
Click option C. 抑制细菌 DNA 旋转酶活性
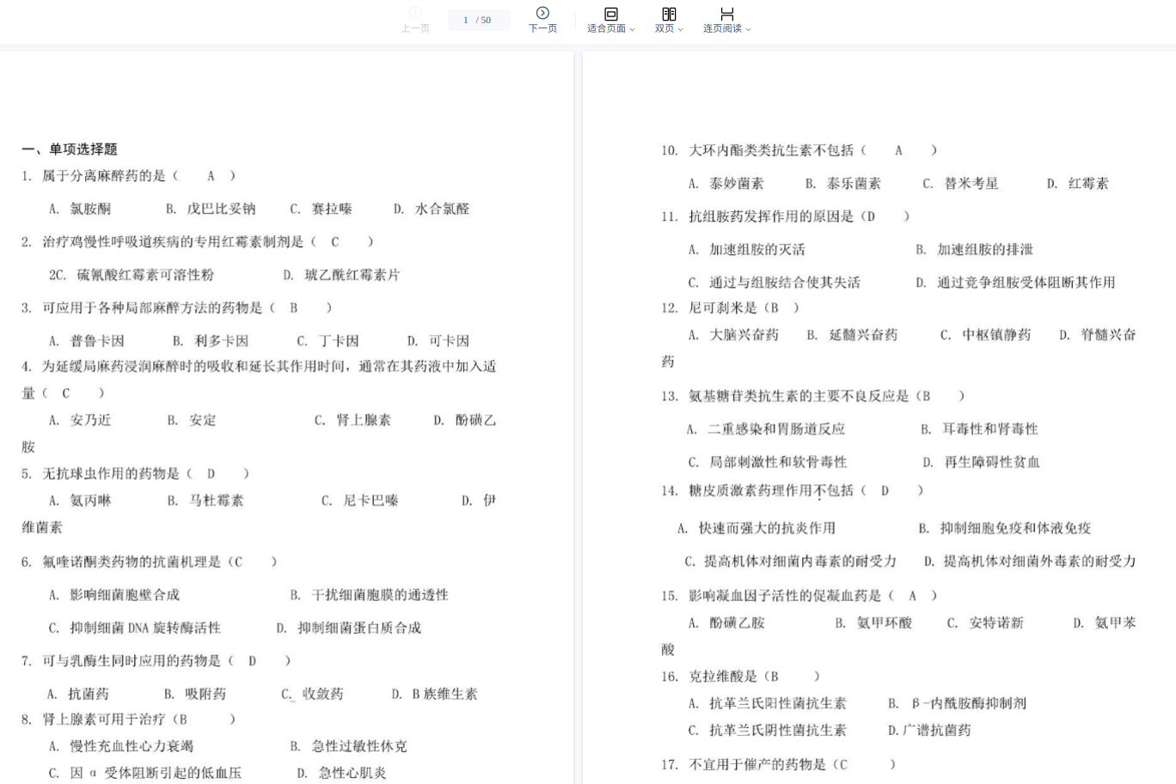[x=135, y=628]
